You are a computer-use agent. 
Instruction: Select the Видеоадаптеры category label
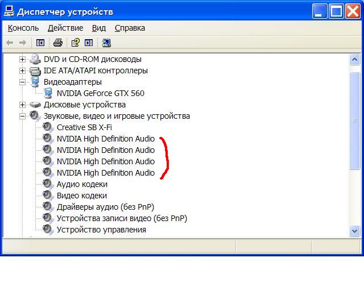pos(73,82)
